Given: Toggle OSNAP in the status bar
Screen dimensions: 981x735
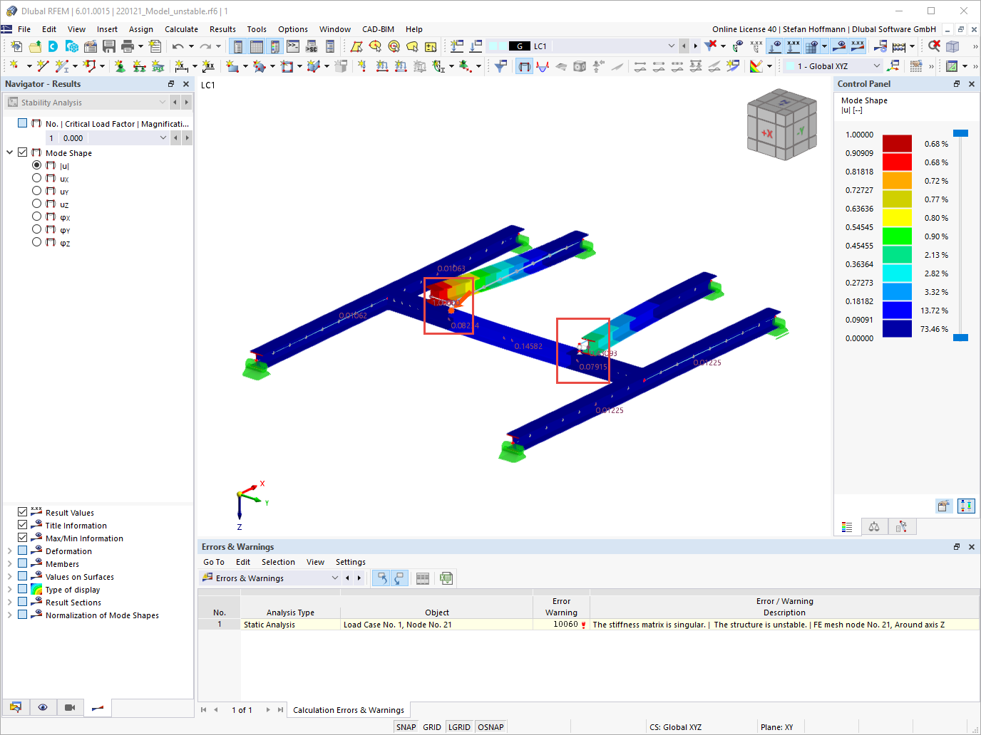Looking at the screenshot, I should pyautogui.click(x=490, y=727).
